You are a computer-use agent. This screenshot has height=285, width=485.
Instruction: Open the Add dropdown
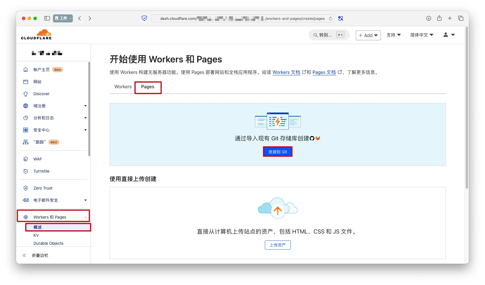368,35
